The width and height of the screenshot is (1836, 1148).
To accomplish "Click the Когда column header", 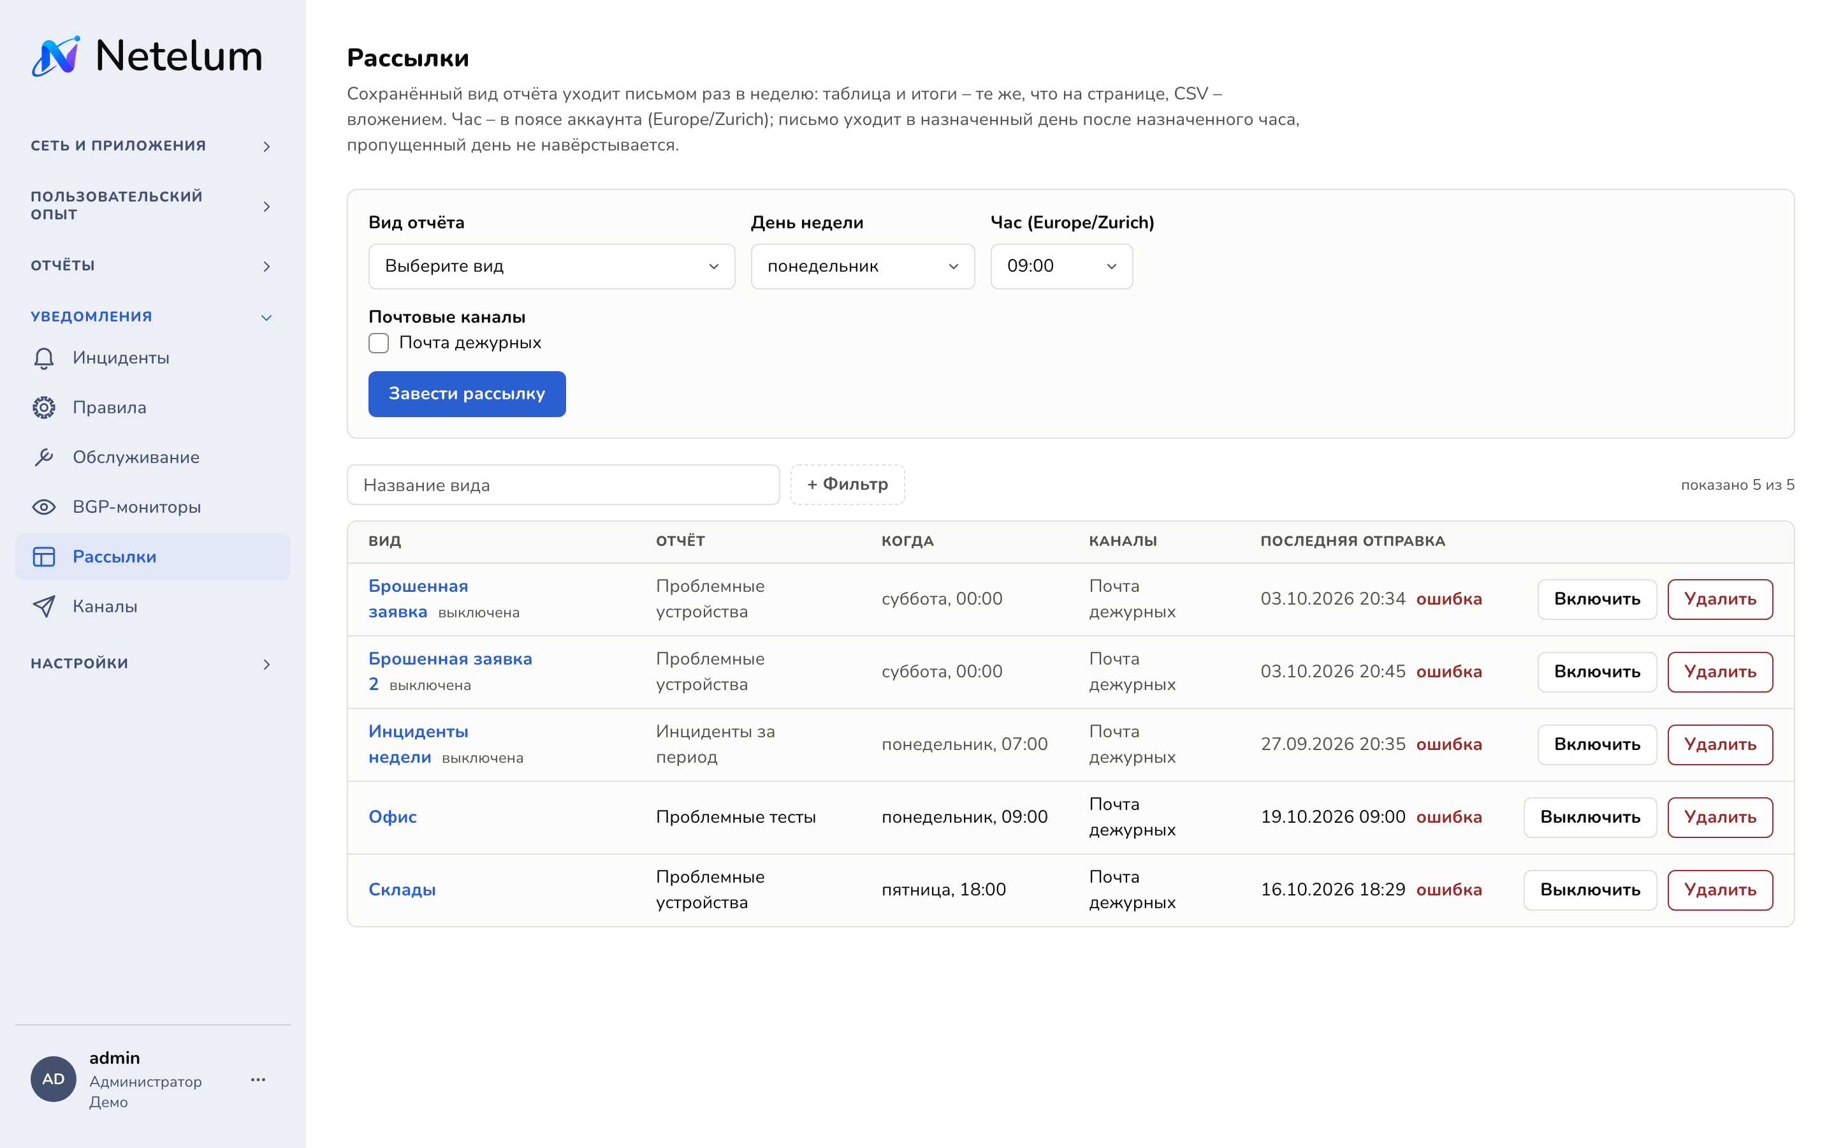I will point(907,541).
